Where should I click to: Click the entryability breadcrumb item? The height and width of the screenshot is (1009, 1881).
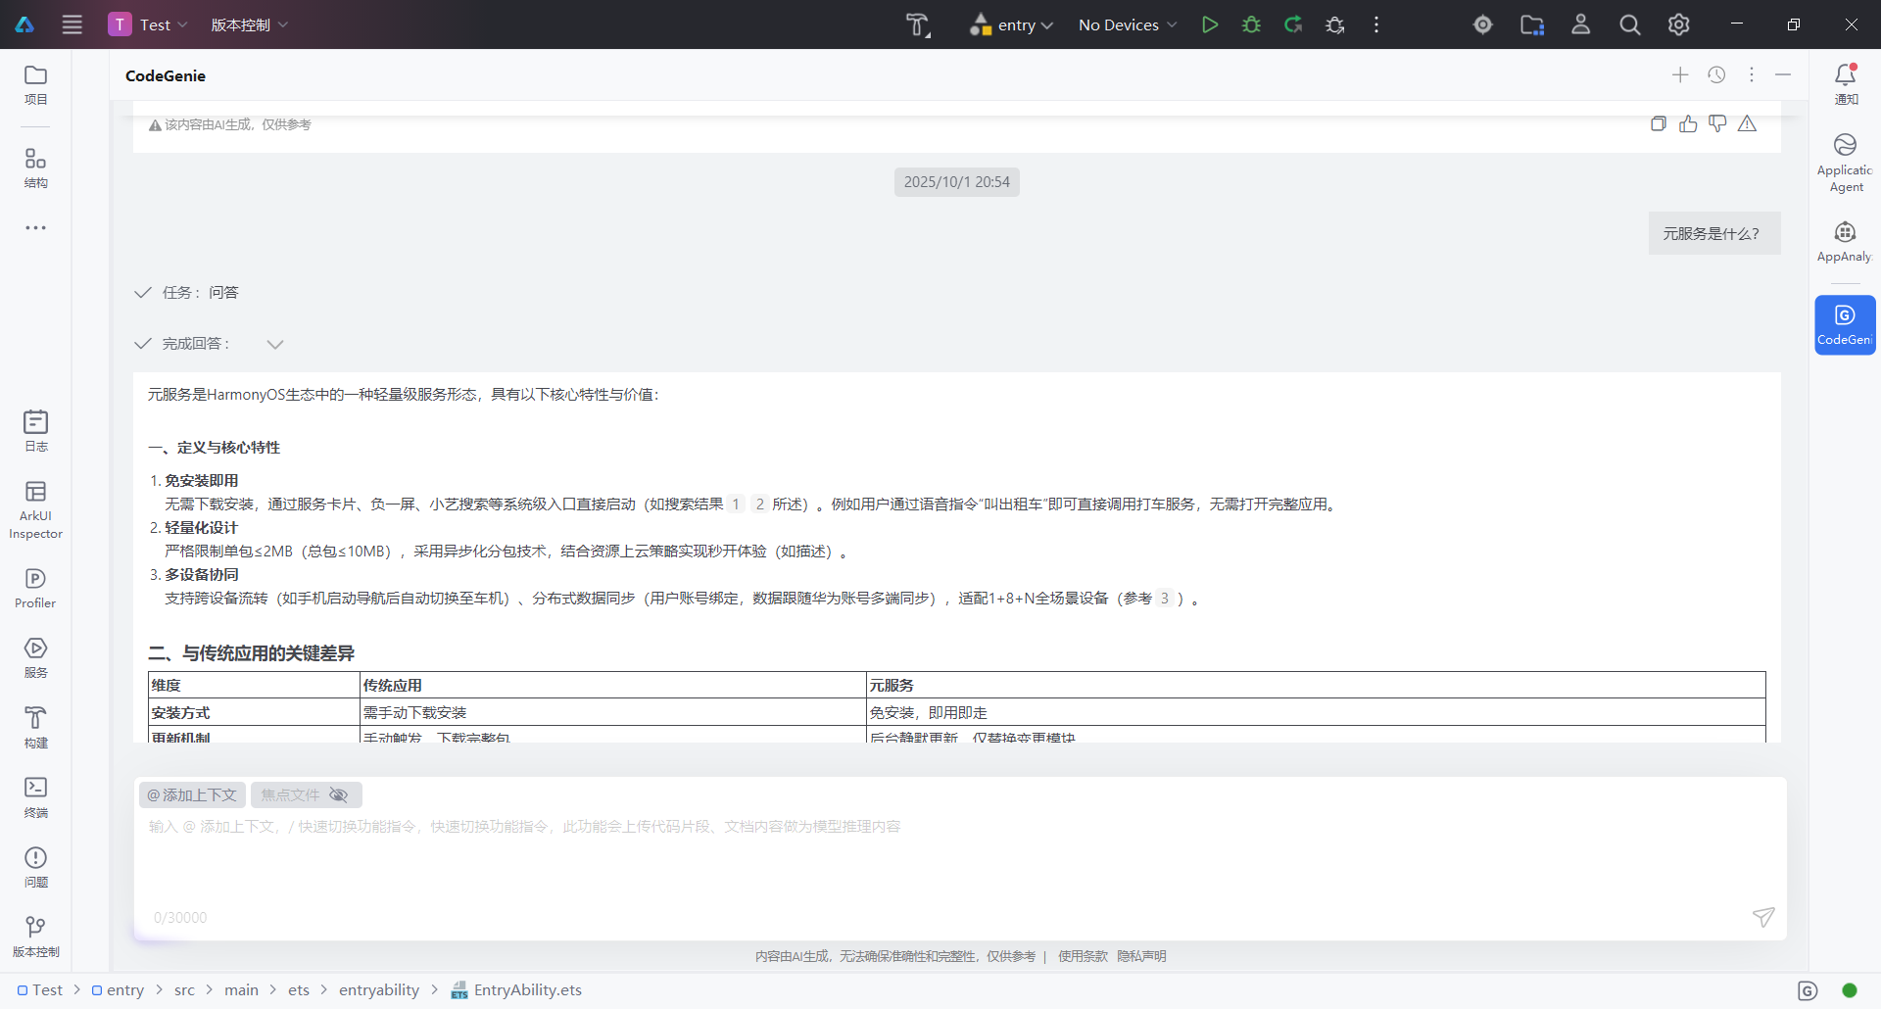click(x=379, y=990)
